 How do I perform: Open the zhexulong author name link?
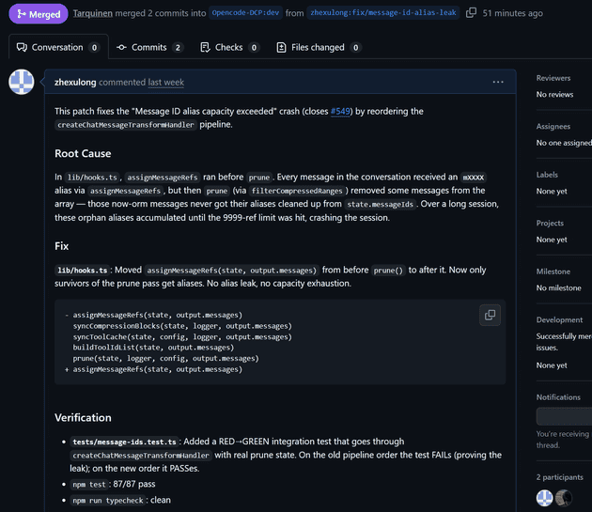(75, 83)
